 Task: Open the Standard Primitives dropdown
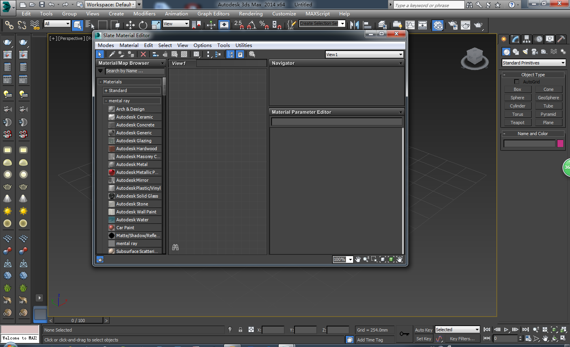click(533, 63)
